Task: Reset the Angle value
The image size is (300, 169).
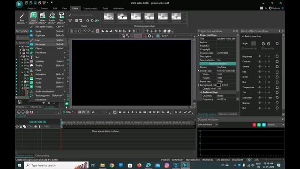Action: (x=277, y=44)
